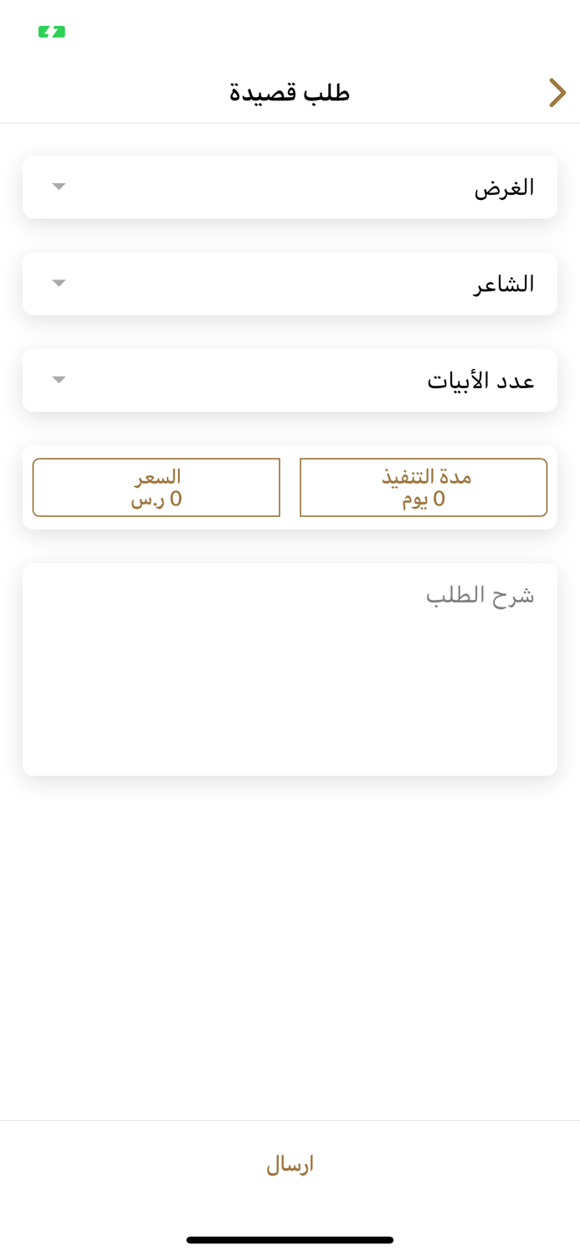Expand the poet (الشاعر) selector

[290, 283]
